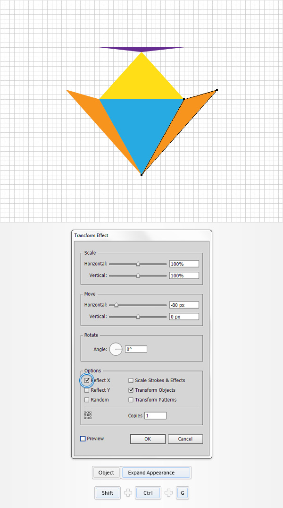
Task: Click the Transform Effect dialog title
Action: 91,235
